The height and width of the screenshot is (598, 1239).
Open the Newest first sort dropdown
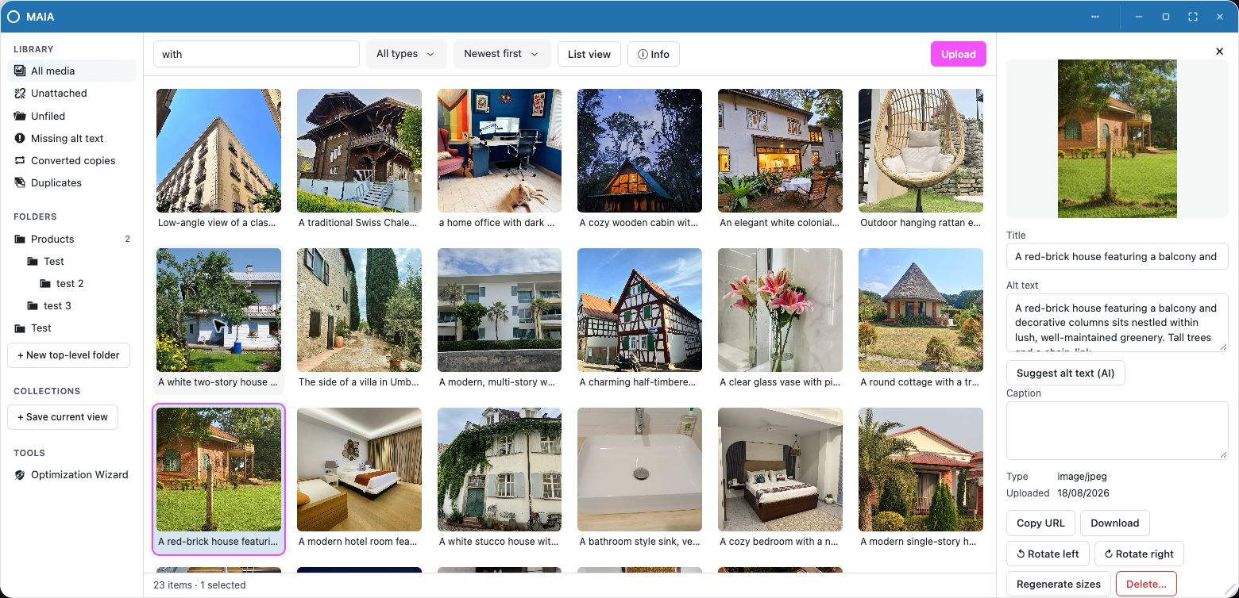(502, 54)
